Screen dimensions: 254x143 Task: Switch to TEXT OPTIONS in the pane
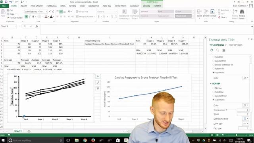(x=236, y=45)
